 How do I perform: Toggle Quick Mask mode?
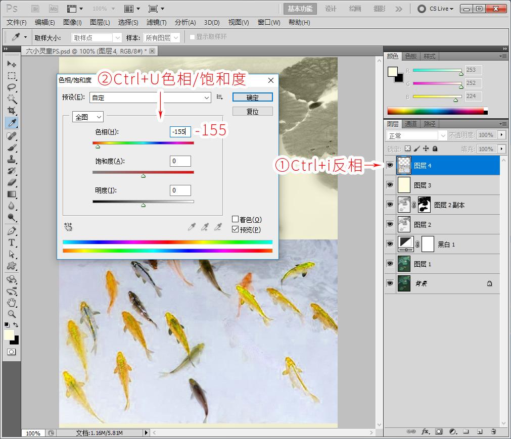point(12,352)
